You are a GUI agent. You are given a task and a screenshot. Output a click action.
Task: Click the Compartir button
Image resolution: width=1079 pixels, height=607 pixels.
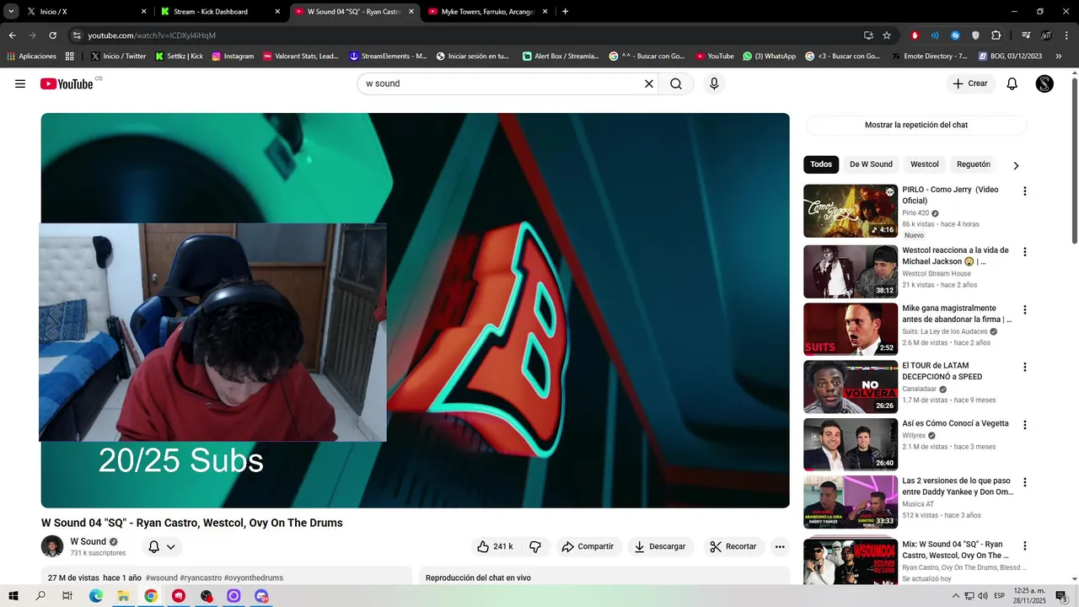click(588, 546)
